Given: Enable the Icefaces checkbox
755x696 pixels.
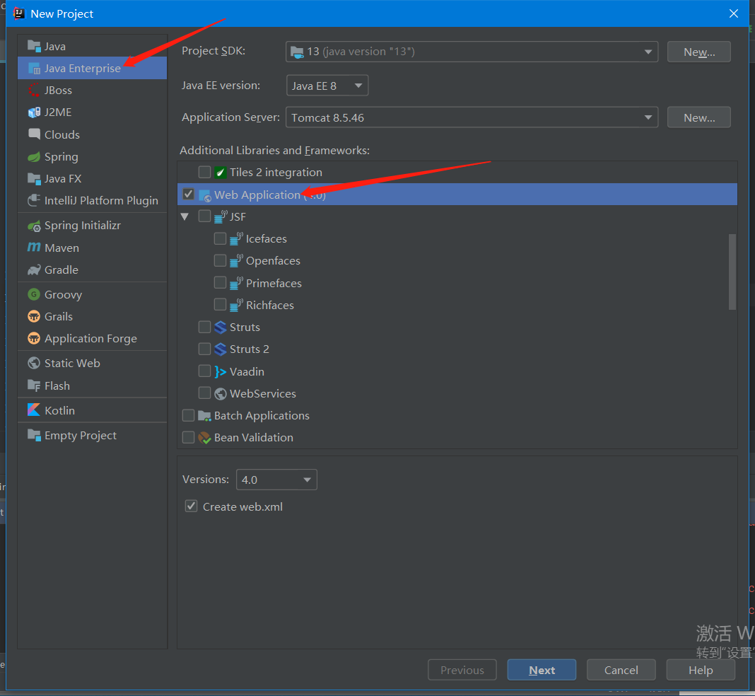Looking at the screenshot, I should click(220, 238).
